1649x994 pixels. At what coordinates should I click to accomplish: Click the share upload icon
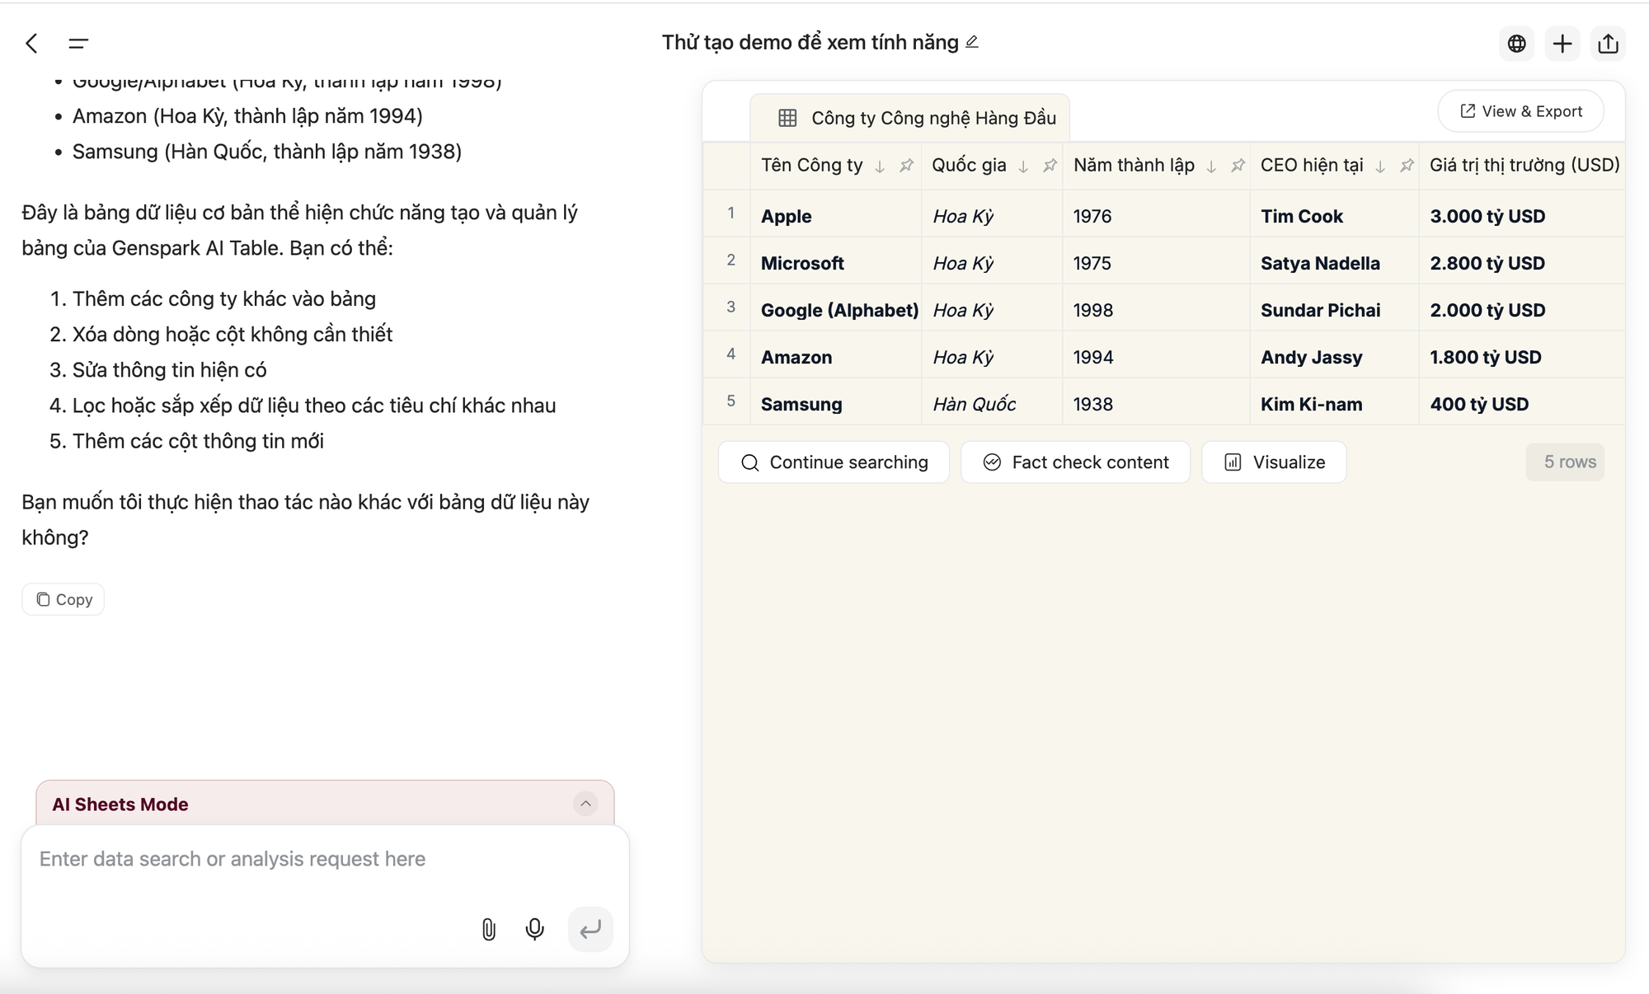(1608, 44)
